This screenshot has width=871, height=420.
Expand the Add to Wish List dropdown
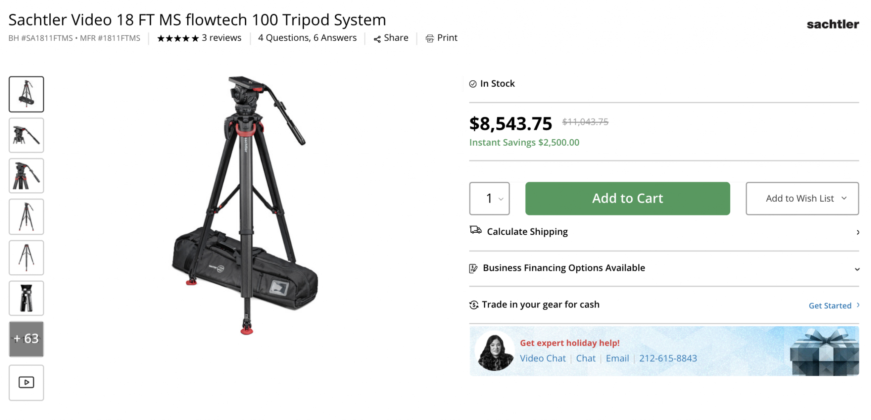pos(802,198)
